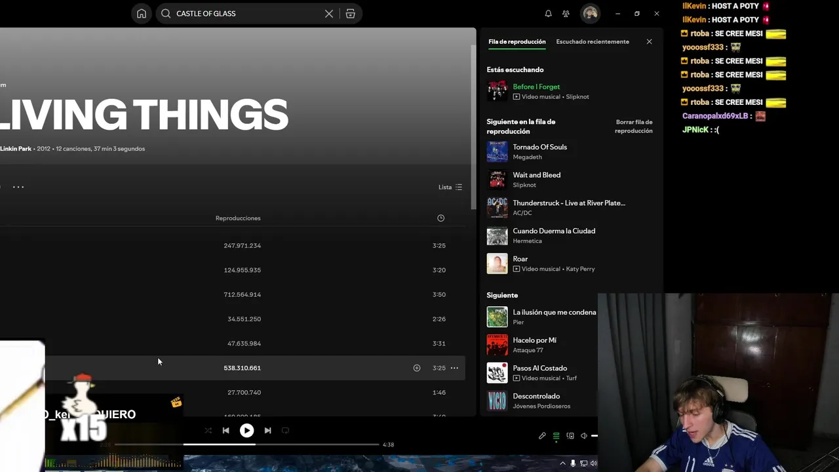Add the 538.310.661 track to library

[x=417, y=368]
